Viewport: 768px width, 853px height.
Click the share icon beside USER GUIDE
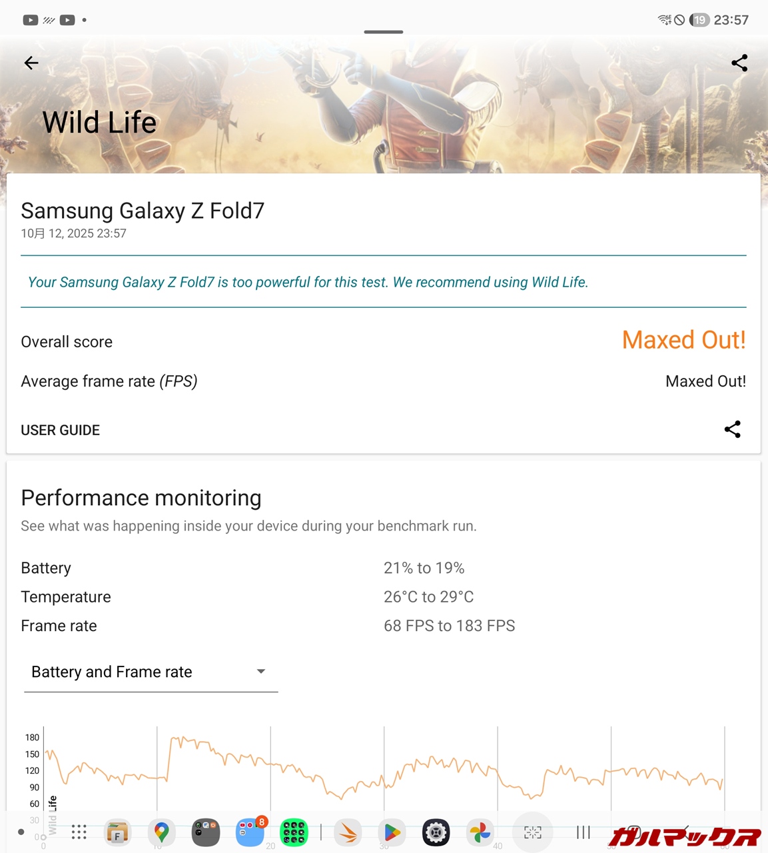tap(733, 429)
